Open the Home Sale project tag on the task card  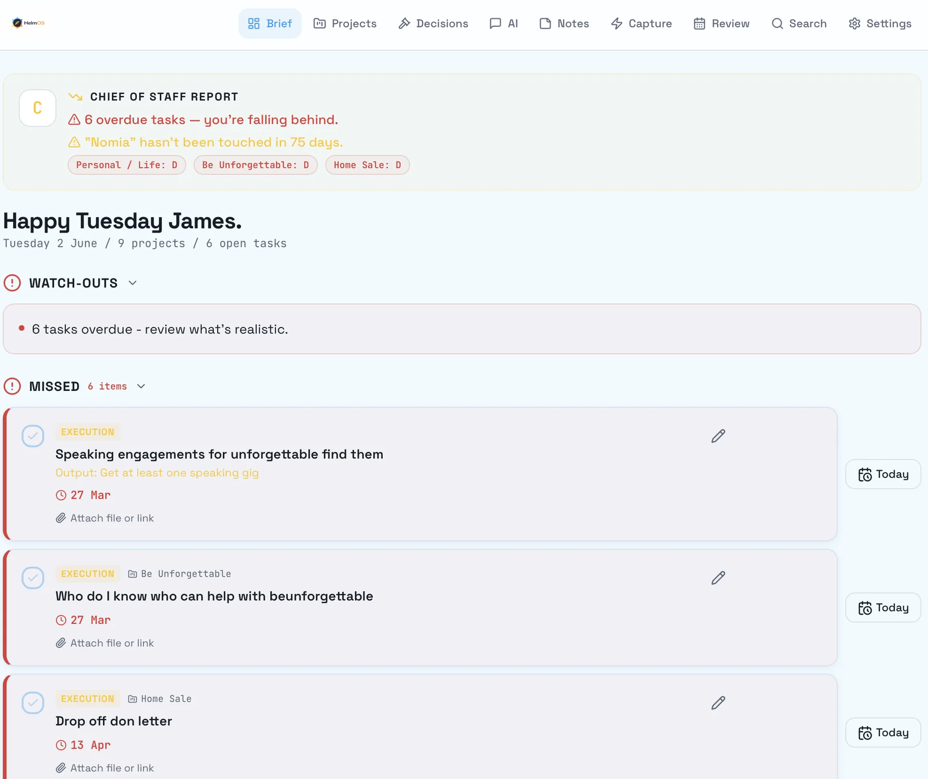coord(160,699)
